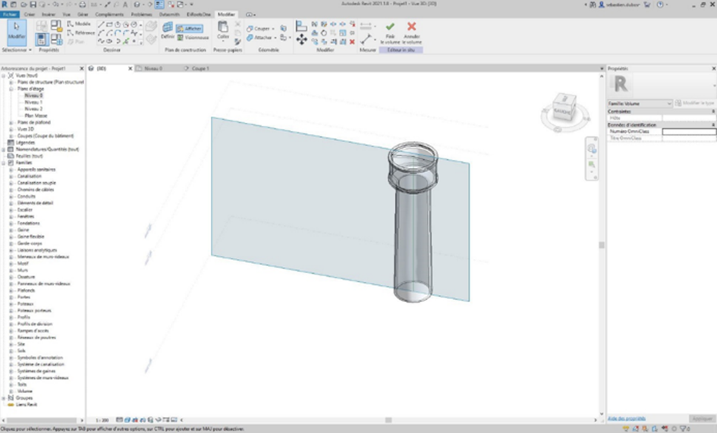Switch to the Coupe 1 view tab
Viewport: 717px width, 433px height.
200,68
